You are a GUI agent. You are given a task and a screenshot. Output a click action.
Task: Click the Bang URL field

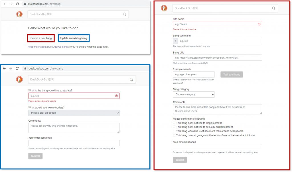point(218,58)
